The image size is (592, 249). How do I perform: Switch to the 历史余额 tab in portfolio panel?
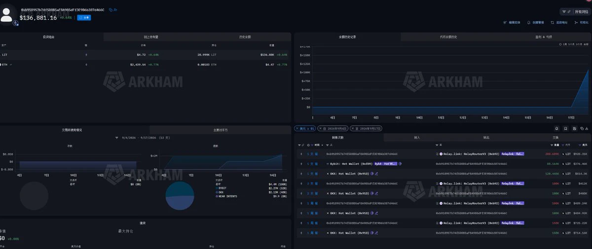pyautogui.click(x=245, y=37)
